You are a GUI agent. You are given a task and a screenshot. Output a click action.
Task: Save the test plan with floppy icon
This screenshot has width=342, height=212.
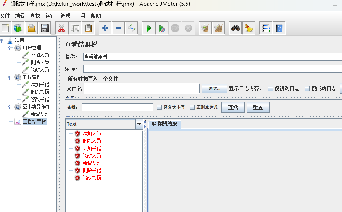pos(45,28)
